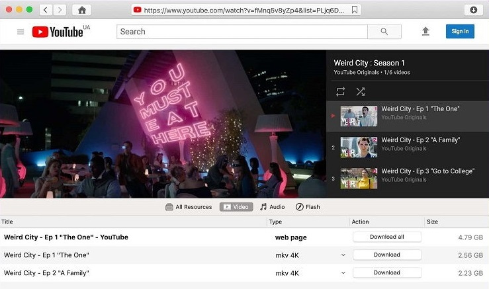Switch to All Resources tab

(x=189, y=207)
